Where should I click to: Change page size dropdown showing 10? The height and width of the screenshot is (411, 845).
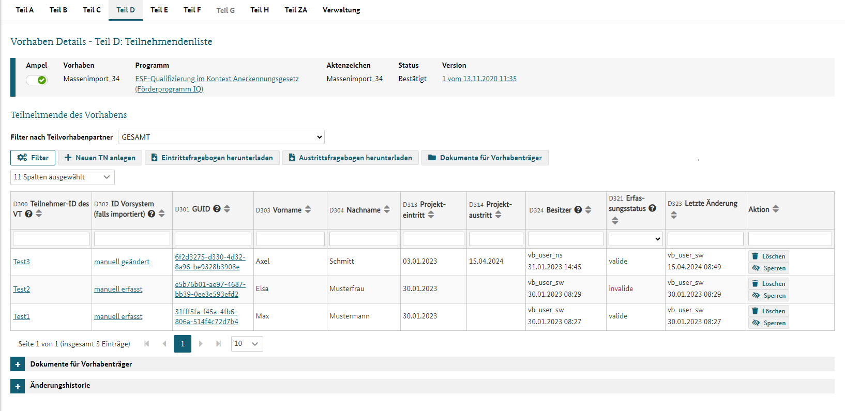[247, 344]
